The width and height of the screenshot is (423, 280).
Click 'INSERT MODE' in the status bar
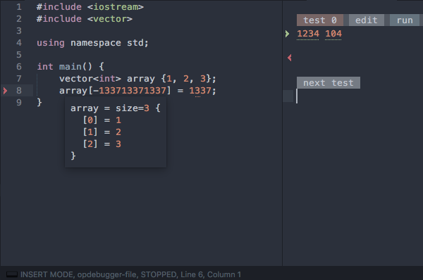(47, 274)
